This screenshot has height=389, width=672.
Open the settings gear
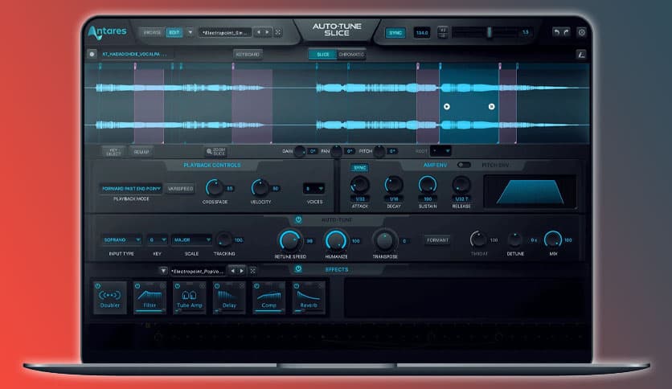point(582,32)
